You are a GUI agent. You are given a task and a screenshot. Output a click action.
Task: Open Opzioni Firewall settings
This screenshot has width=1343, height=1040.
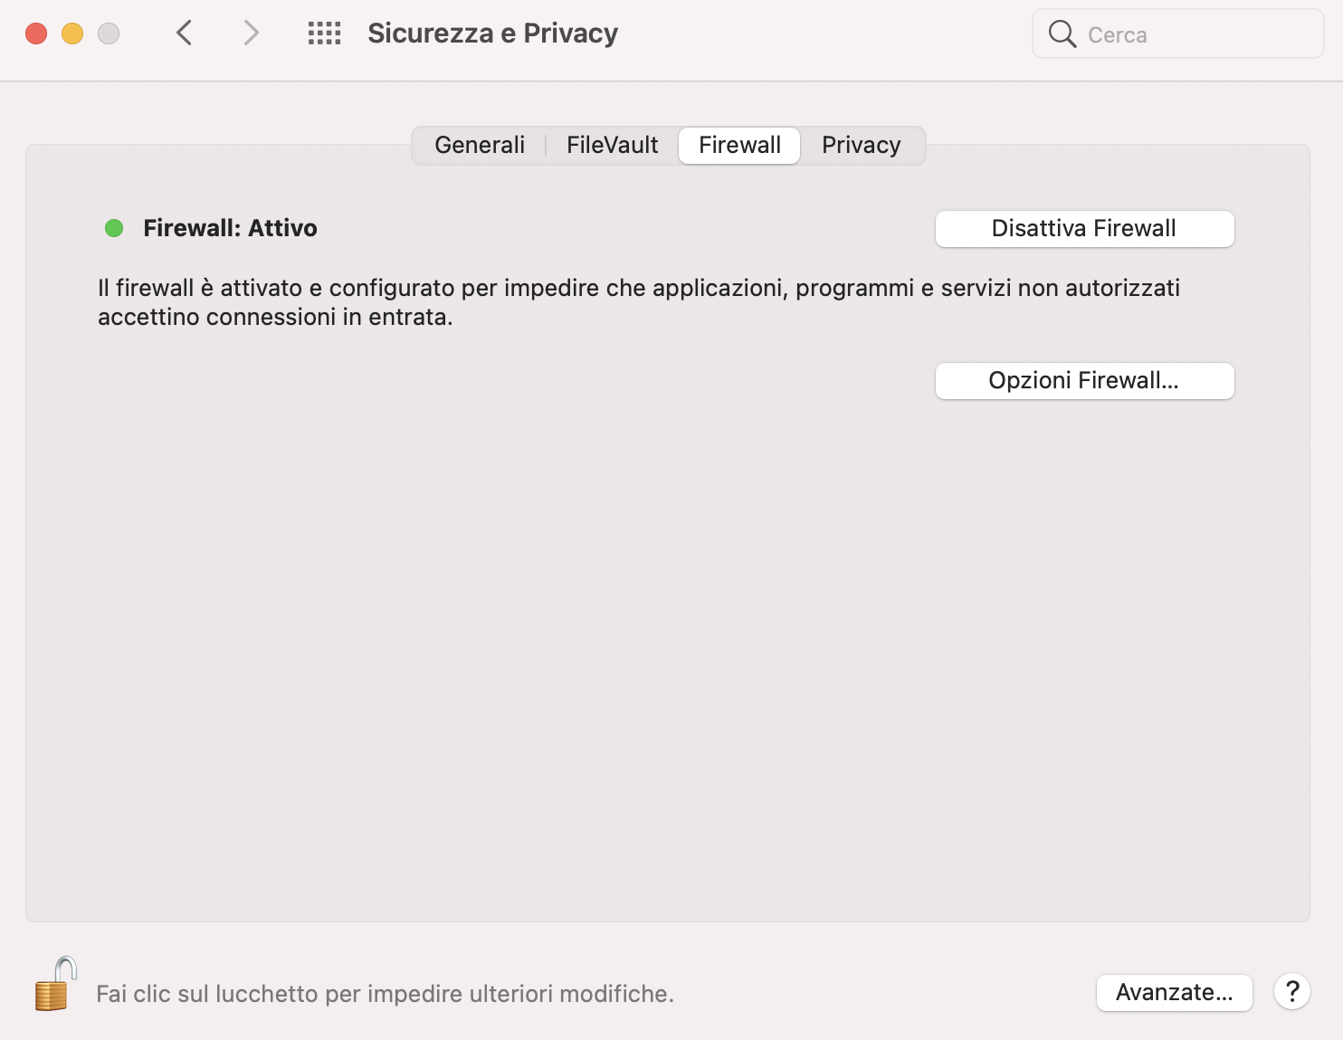click(x=1083, y=381)
